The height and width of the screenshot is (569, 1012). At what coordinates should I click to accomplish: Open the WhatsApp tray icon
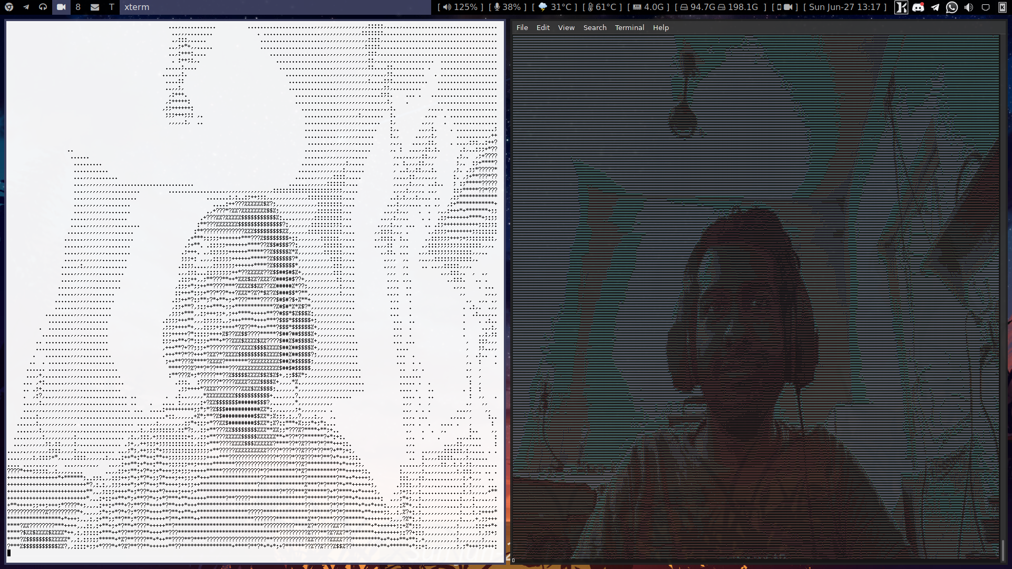tap(952, 7)
